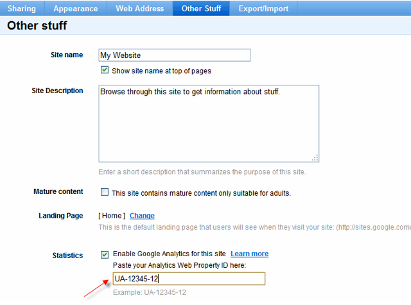The image size is (411, 305).
Task: Go to the Web Address tab
Action: pos(140,8)
